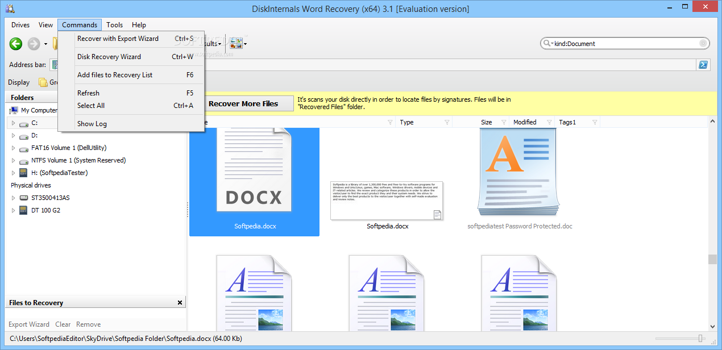Click Remove in Files to Recovery panel
Image resolution: width=722 pixels, height=350 pixels.
tap(89, 324)
